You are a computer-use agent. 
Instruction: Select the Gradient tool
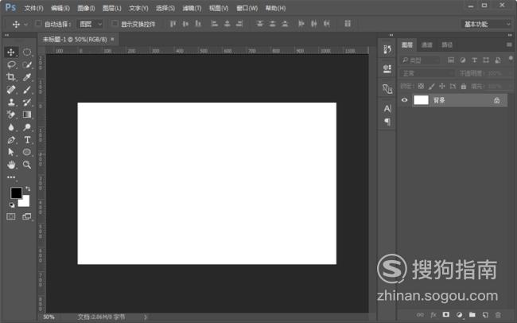pyautogui.click(x=27, y=115)
